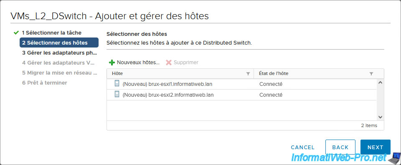
Task: Click green checkmark beside Sélectionner la tâche
Action: 16,32
